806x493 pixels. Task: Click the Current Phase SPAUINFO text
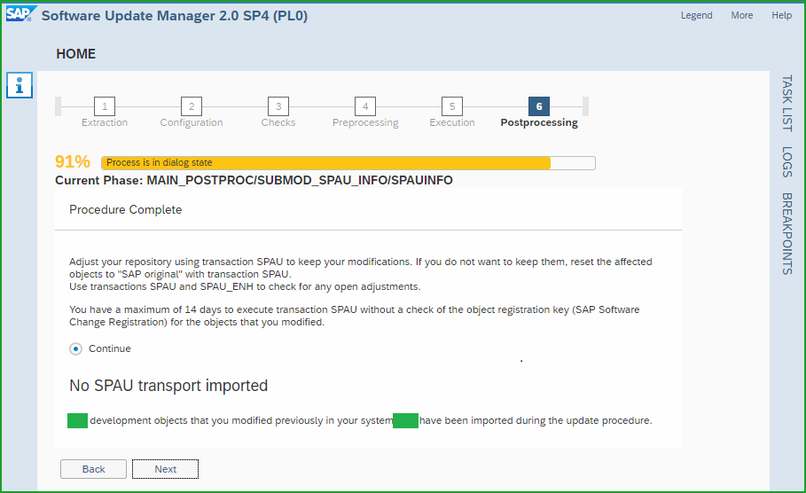coord(254,180)
